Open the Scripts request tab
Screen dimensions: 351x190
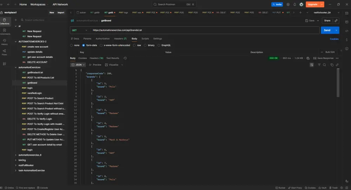pyautogui.click(x=145, y=39)
